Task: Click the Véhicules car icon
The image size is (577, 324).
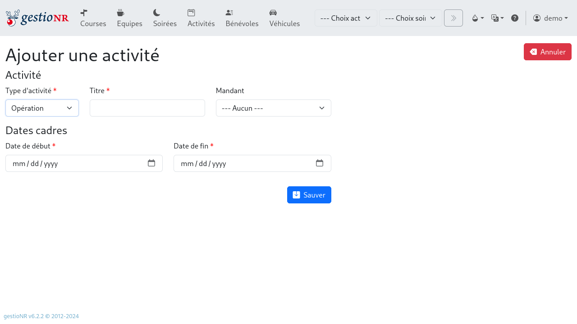Action: 272,13
